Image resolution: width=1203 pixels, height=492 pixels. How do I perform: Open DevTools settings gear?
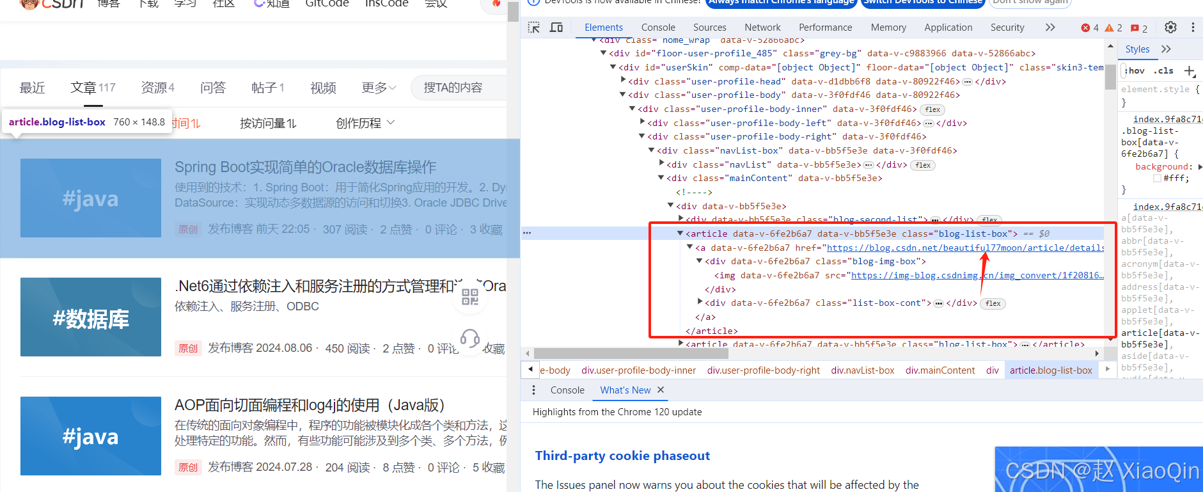(x=1170, y=28)
